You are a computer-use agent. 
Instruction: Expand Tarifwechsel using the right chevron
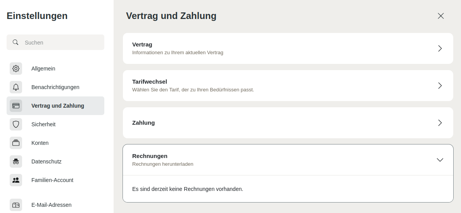pyautogui.click(x=440, y=86)
